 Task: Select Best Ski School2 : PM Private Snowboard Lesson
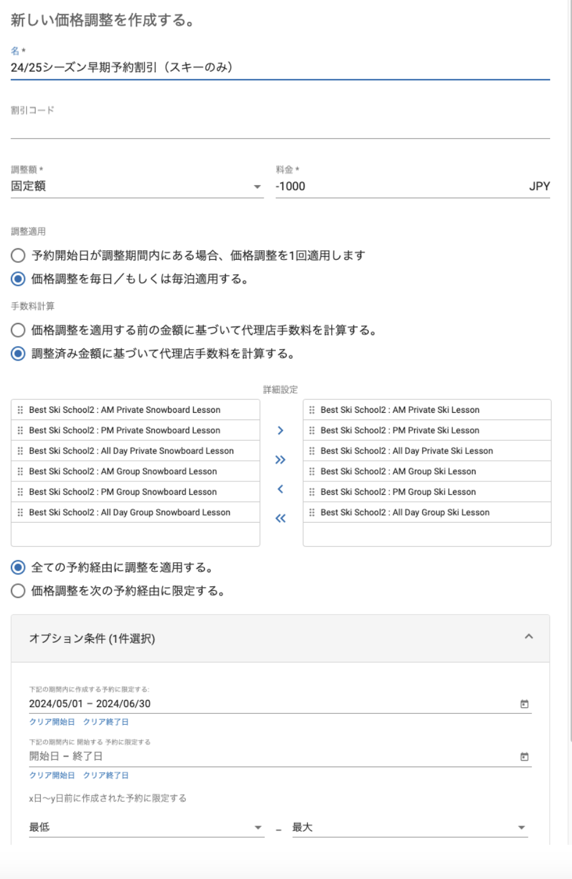[135, 430]
